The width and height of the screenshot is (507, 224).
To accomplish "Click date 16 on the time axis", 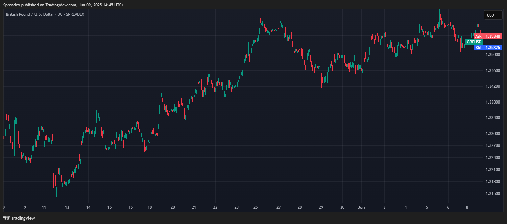I will click(x=131, y=207).
